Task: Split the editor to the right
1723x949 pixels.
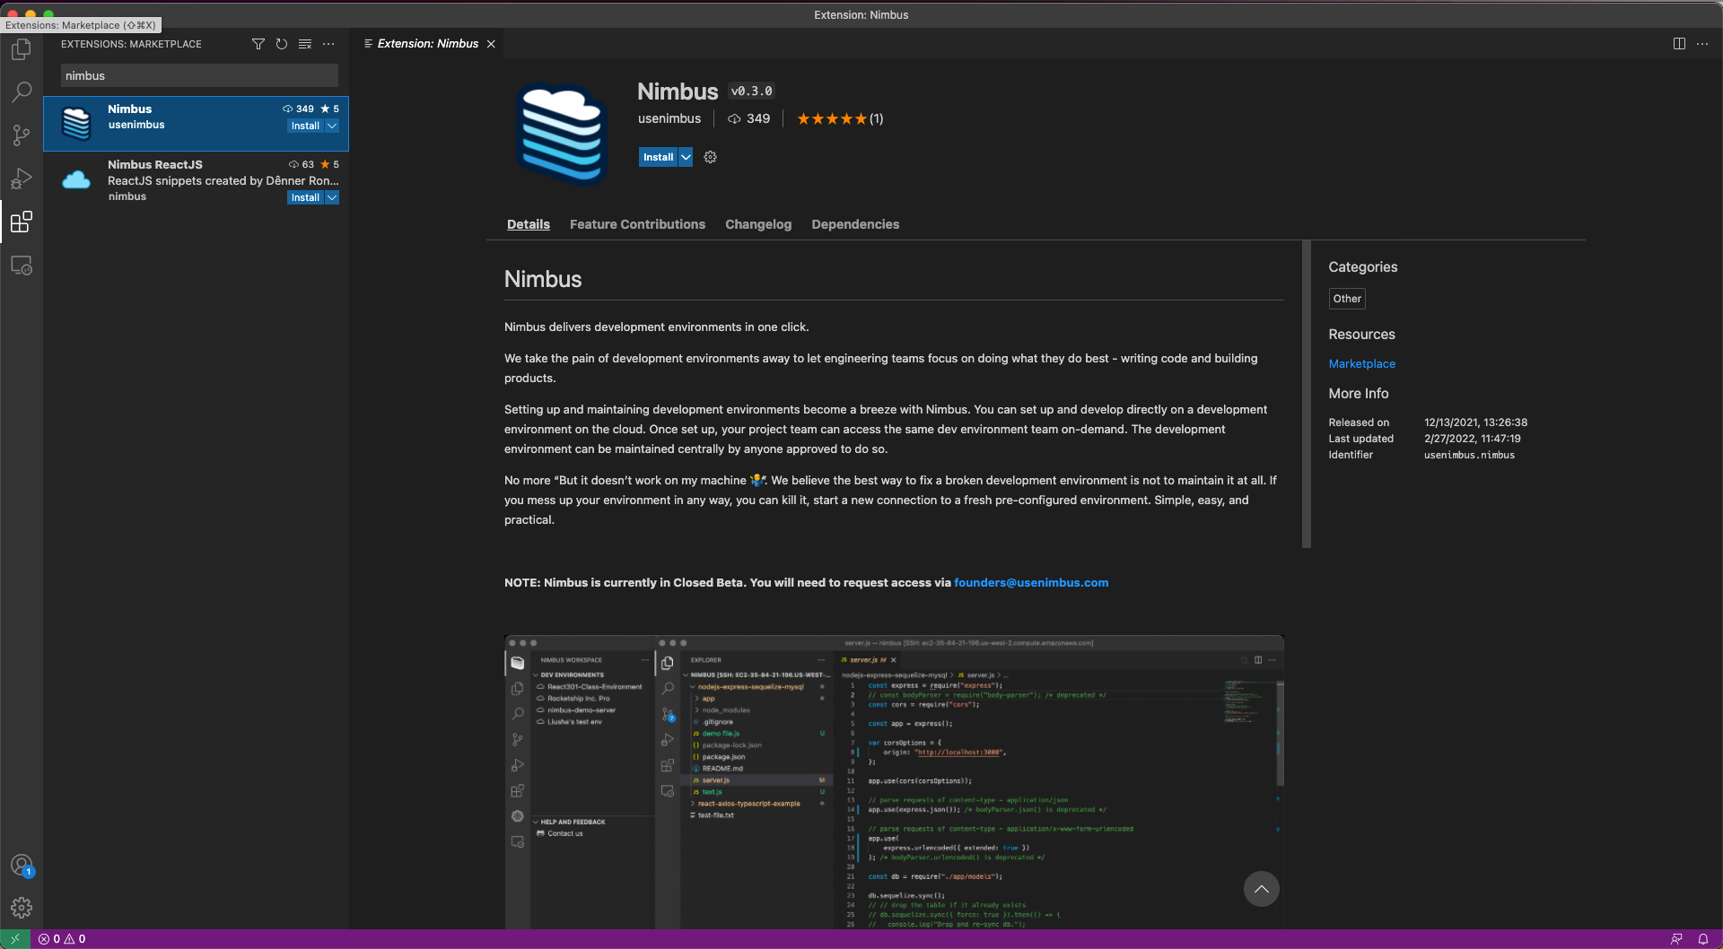Action: 1679,44
